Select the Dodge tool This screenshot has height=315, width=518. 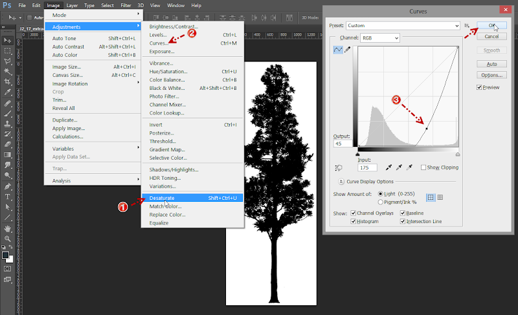[x=7, y=175]
